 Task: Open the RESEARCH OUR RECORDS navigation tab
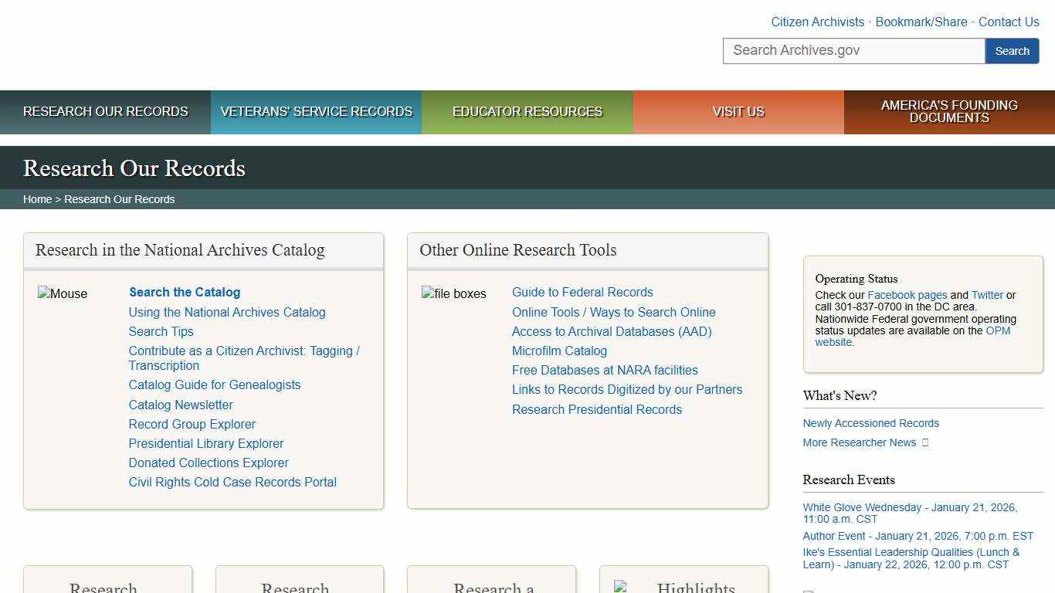[105, 111]
